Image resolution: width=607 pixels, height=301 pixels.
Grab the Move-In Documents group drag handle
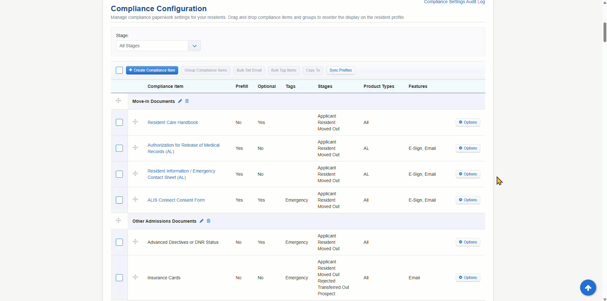coord(118,101)
